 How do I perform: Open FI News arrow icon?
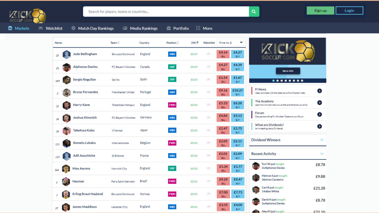coord(319,91)
